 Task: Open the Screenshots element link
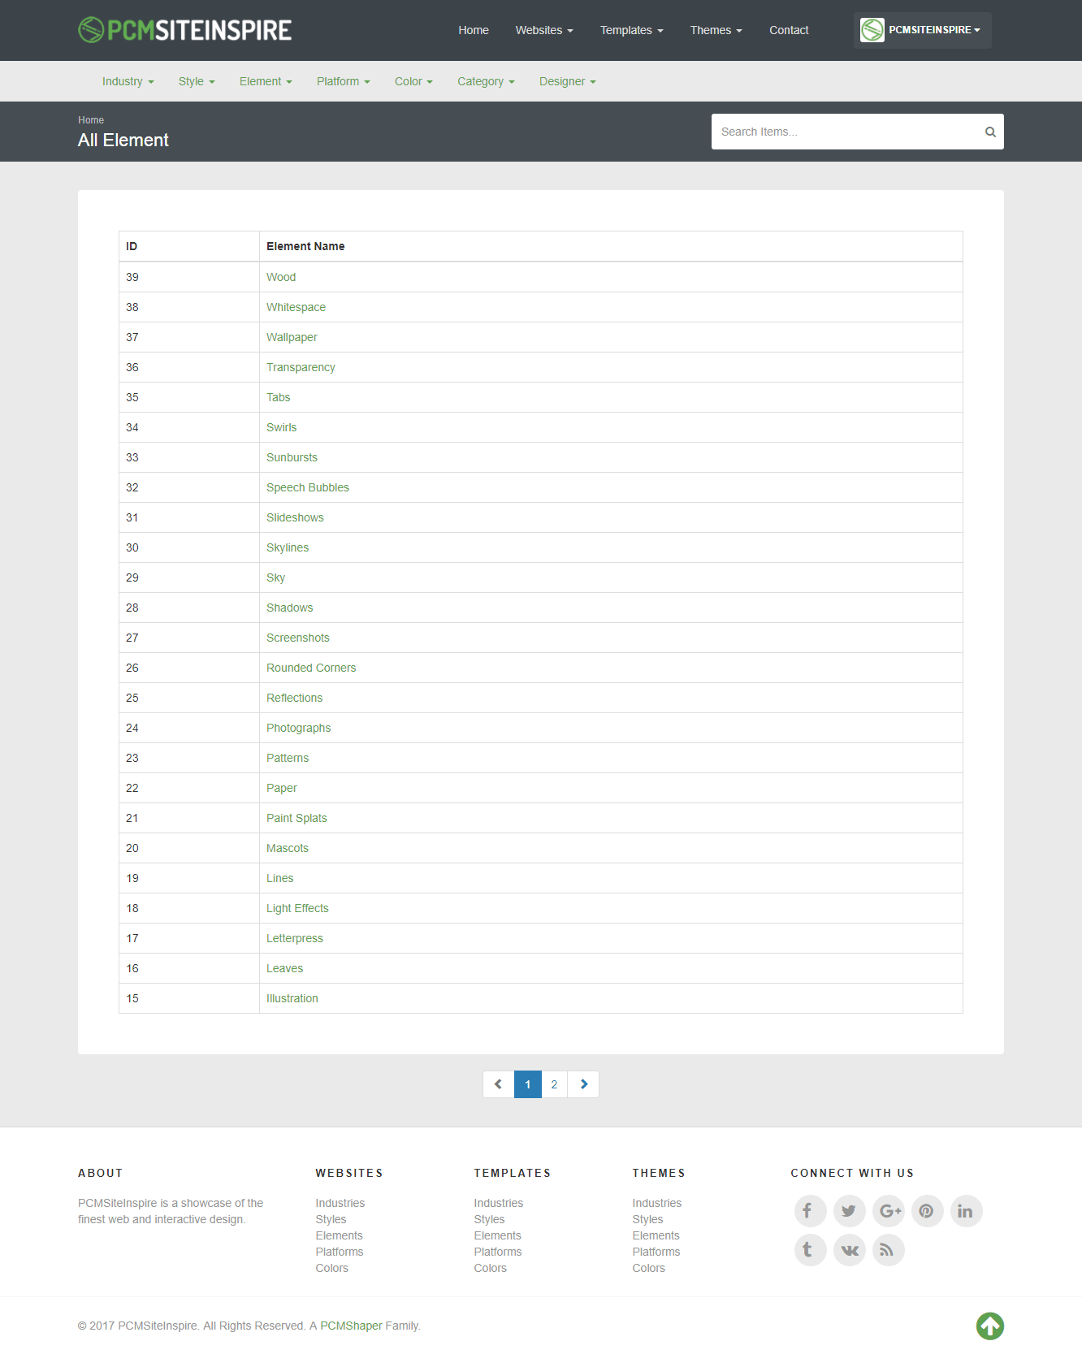(x=298, y=638)
